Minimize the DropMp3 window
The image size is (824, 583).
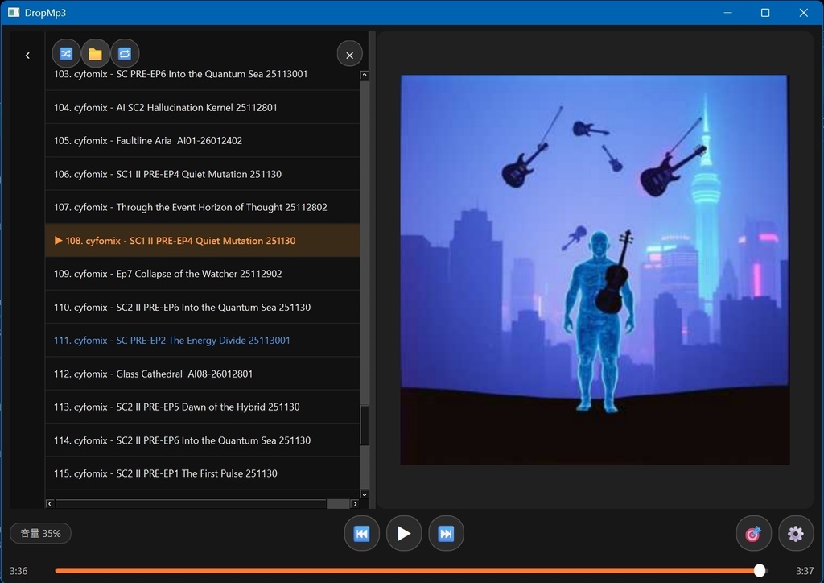[727, 13]
